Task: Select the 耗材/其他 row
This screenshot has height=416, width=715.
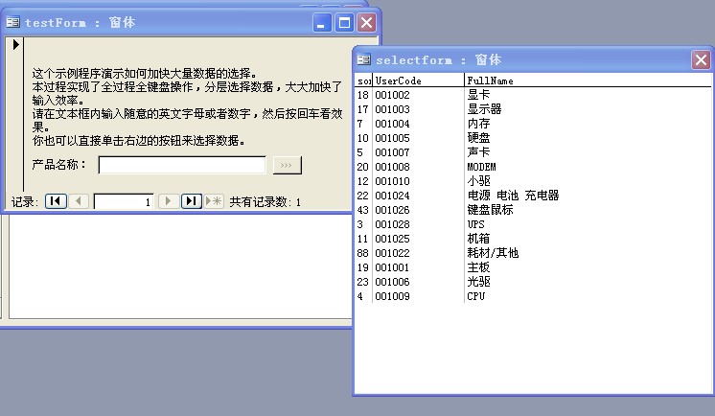Action: [x=534, y=253]
